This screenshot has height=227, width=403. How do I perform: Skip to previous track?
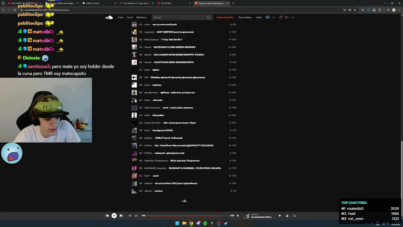pyautogui.click(x=107, y=216)
